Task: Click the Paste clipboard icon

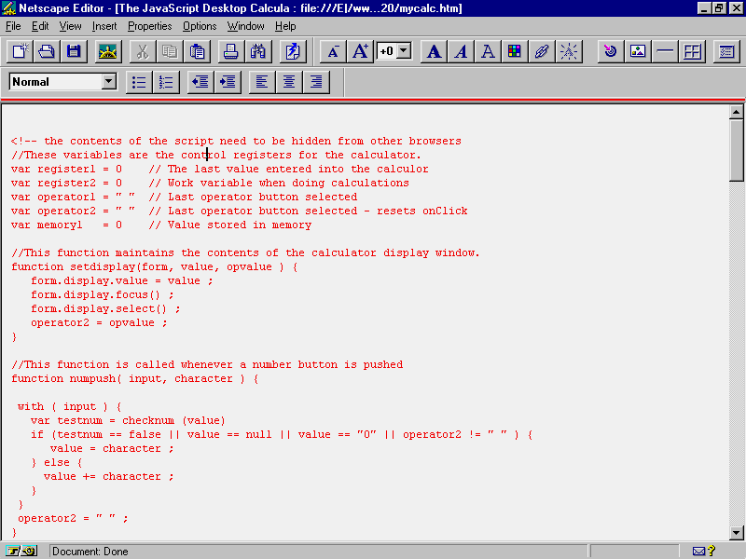Action: coord(197,51)
